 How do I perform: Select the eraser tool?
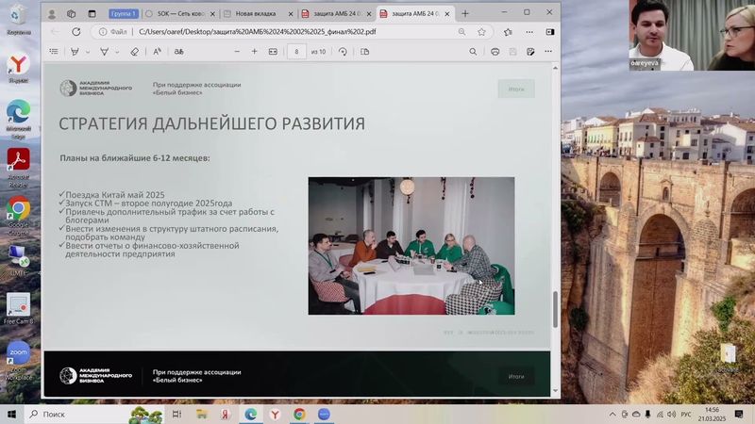tap(135, 52)
